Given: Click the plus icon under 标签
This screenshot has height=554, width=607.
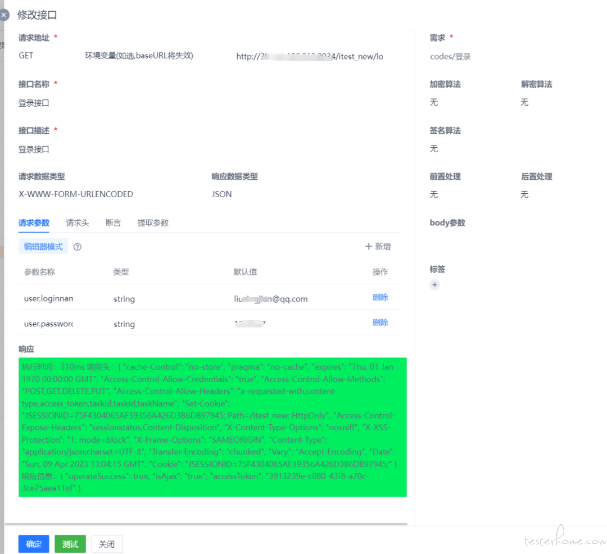Looking at the screenshot, I should [x=434, y=285].
